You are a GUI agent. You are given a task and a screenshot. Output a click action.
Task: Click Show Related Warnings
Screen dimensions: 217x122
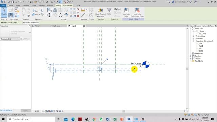pyautogui.click(x=100, y=13)
